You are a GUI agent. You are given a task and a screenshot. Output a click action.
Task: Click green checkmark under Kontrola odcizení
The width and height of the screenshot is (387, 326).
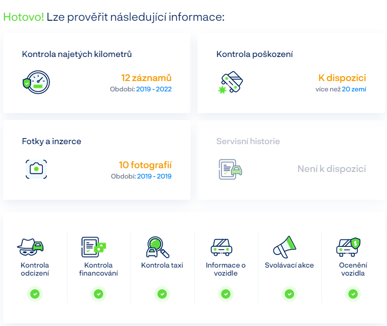(35, 294)
